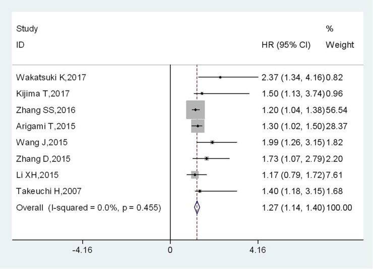This screenshot has width=373, height=269.
Task: Pick the Zhang D,2015 study label
Action: pos(43,159)
